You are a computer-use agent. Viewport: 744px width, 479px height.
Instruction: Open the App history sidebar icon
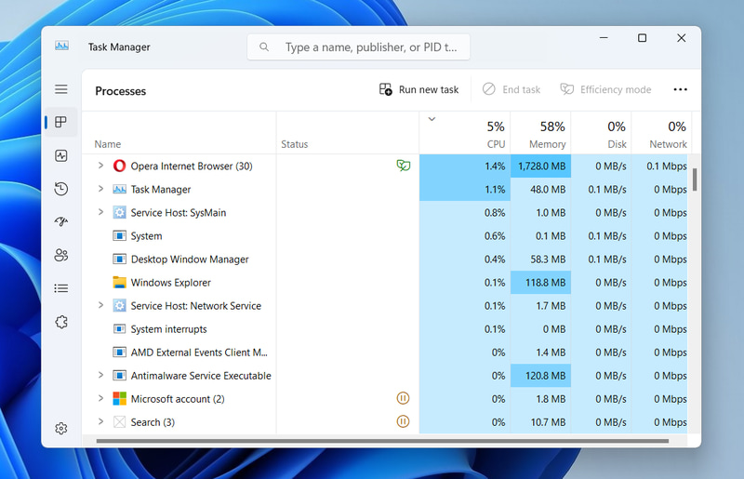(61, 189)
